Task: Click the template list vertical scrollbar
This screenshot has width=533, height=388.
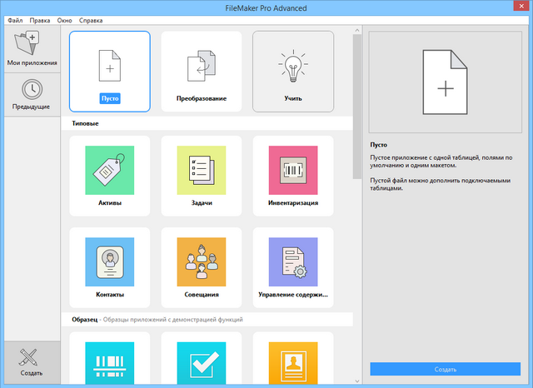Action: click(x=357, y=125)
